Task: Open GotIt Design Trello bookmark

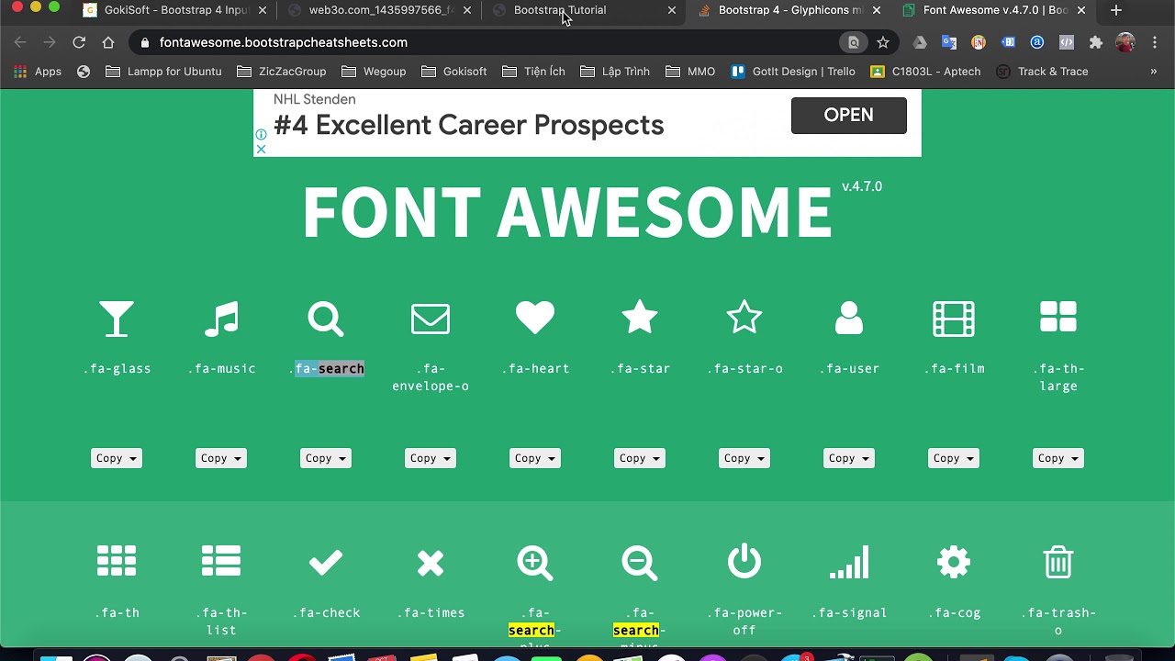Action: 793,71
